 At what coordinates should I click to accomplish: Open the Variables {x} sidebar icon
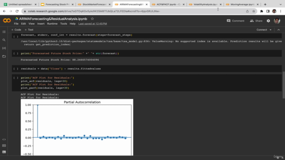tap(4, 48)
